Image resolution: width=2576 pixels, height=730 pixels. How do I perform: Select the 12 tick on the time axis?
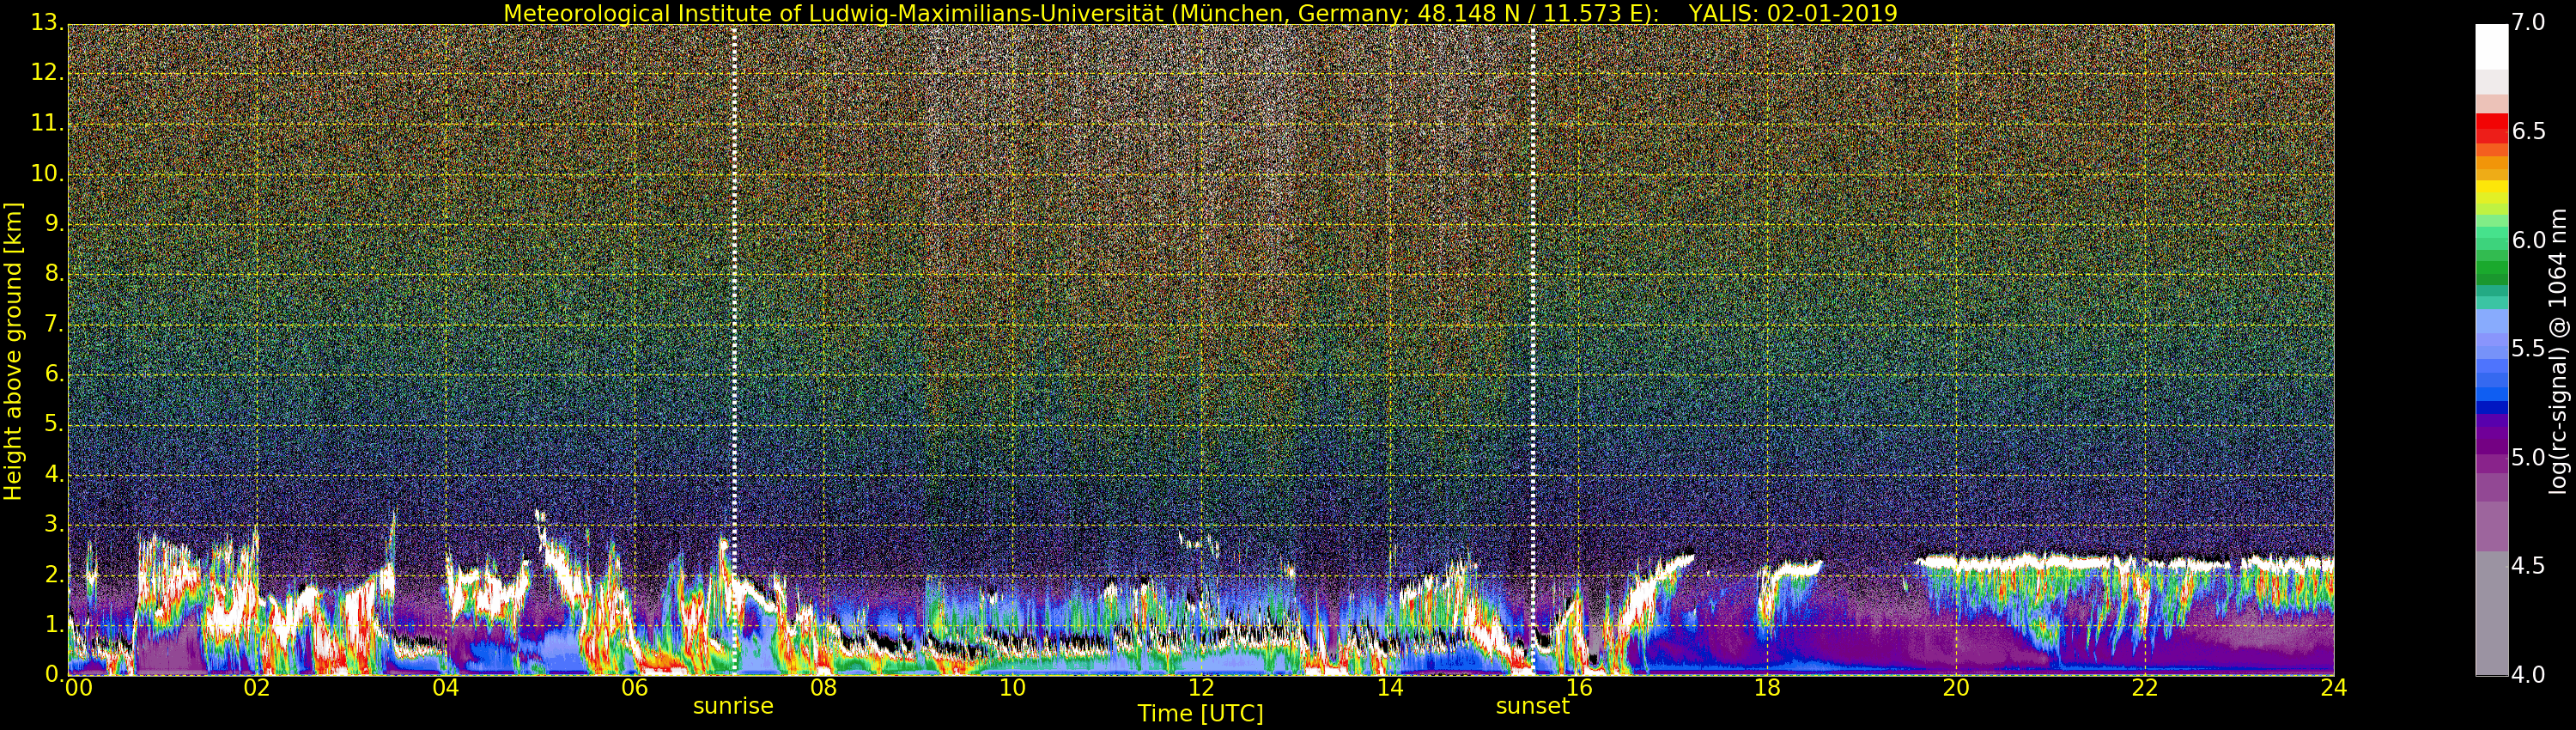(1201, 688)
